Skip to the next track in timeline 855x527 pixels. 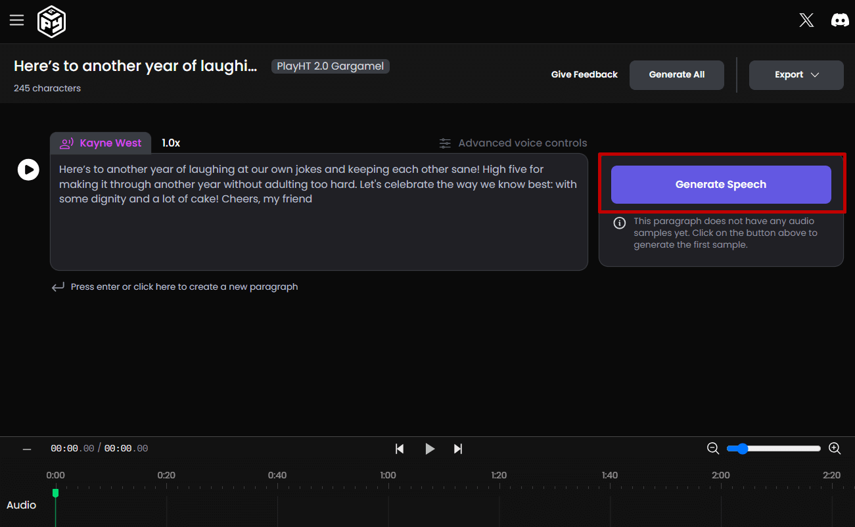pos(458,449)
